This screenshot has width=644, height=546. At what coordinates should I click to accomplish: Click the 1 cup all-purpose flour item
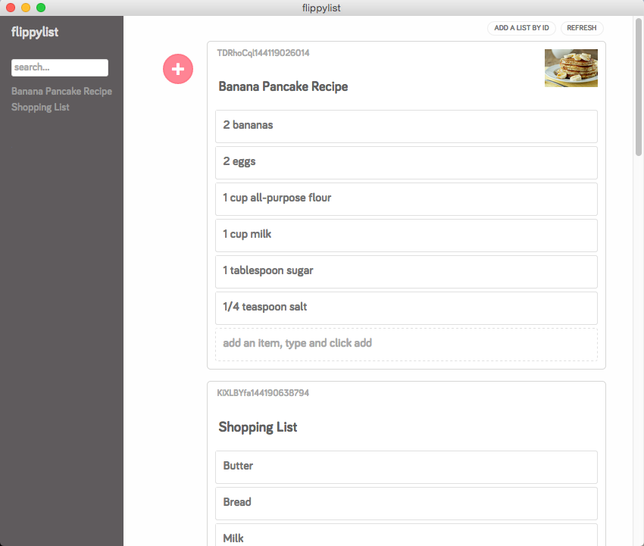click(406, 198)
